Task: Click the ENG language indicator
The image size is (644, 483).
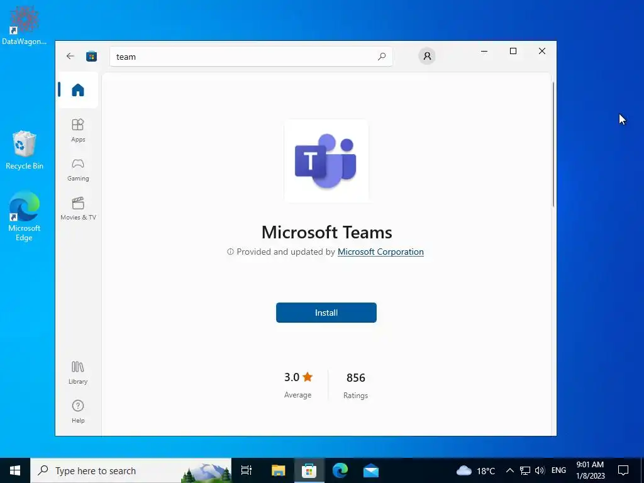Action: [558, 470]
